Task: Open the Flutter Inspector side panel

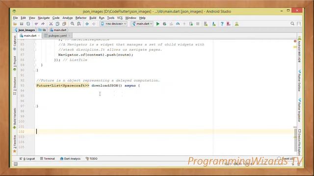Action: point(299,110)
